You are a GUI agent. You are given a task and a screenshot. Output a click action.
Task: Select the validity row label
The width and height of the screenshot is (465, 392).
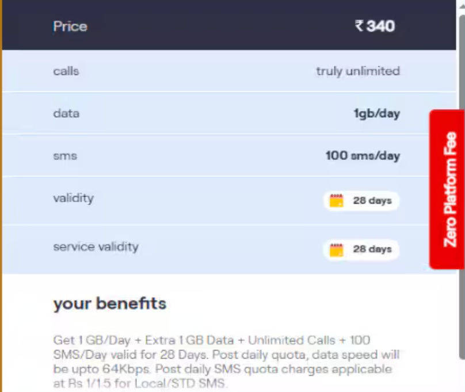click(73, 198)
